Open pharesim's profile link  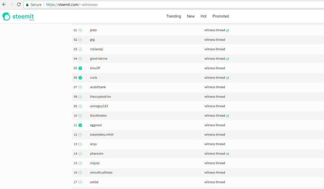pos(97,153)
